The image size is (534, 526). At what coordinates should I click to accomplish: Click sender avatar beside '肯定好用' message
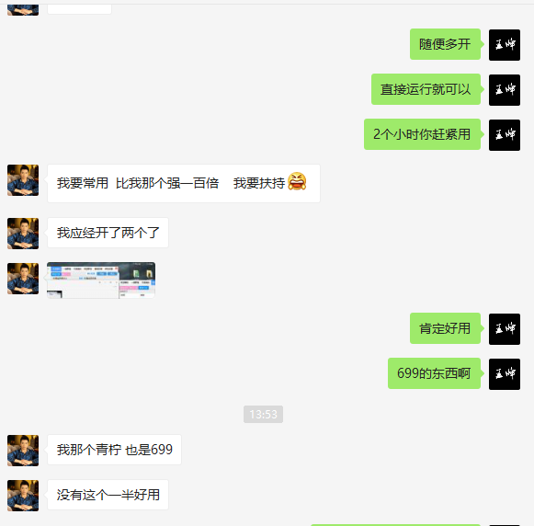[505, 329]
